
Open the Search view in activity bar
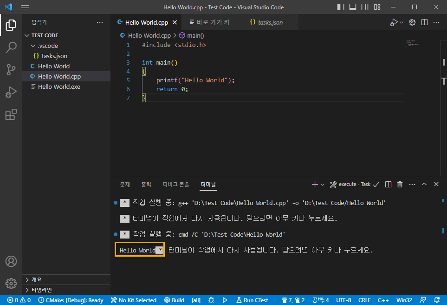point(11,47)
